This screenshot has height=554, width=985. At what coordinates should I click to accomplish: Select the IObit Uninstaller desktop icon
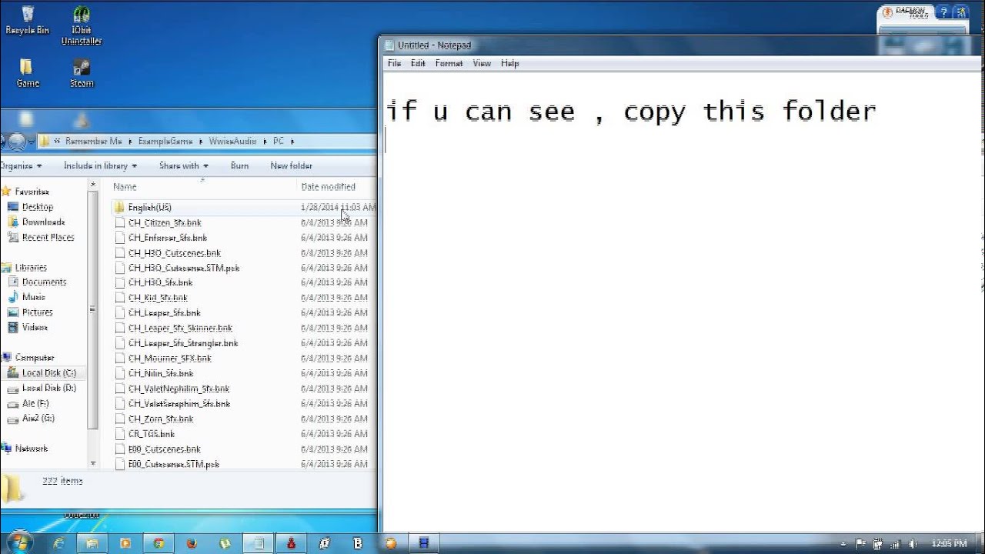[x=82, y=25]
